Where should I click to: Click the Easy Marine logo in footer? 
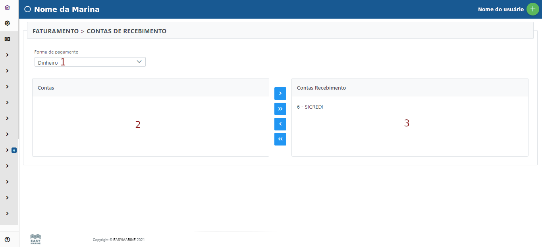point(35,239)
